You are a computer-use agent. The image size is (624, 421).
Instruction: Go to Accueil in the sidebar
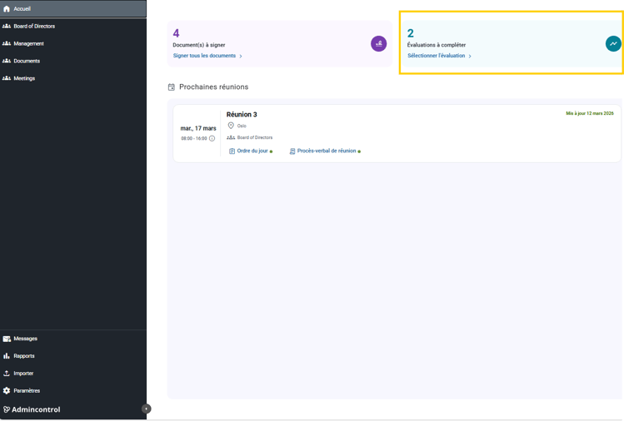click(x=22, y=8)
